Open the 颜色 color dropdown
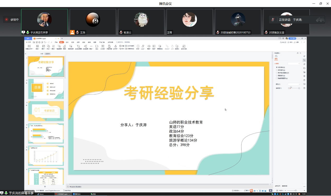The height and width of the screenshot is (196, 331). coord(294,84)
